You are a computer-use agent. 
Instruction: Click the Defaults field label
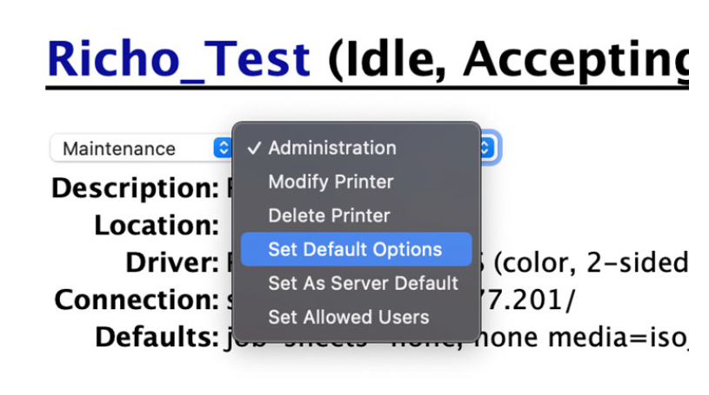[156, 336]
